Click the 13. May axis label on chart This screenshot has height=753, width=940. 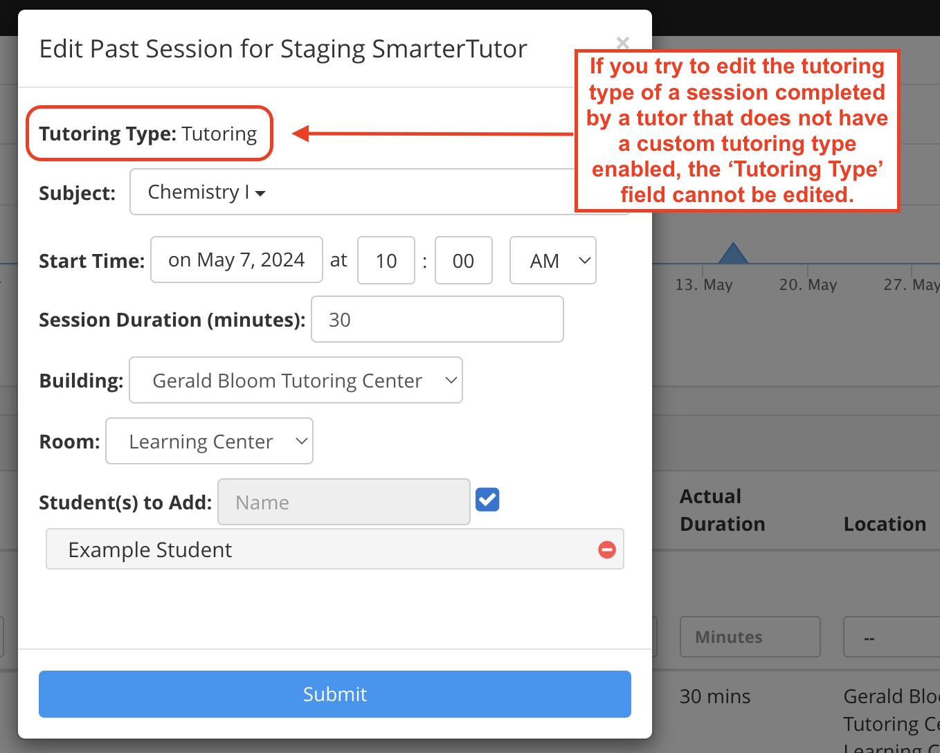click(704, 284)
